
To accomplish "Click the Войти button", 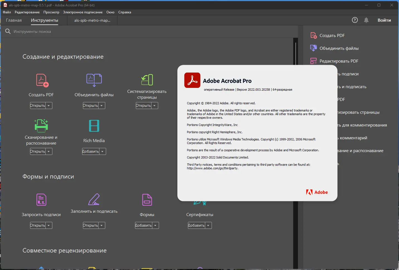I will (x=384, y=20).
